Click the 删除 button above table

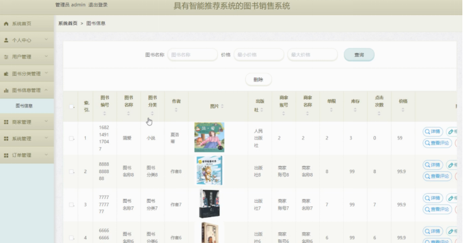[258, 80]
